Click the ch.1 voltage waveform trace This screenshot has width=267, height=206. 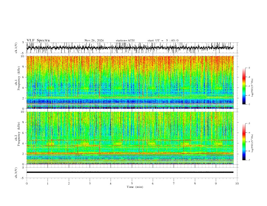[x=130, y=47]
